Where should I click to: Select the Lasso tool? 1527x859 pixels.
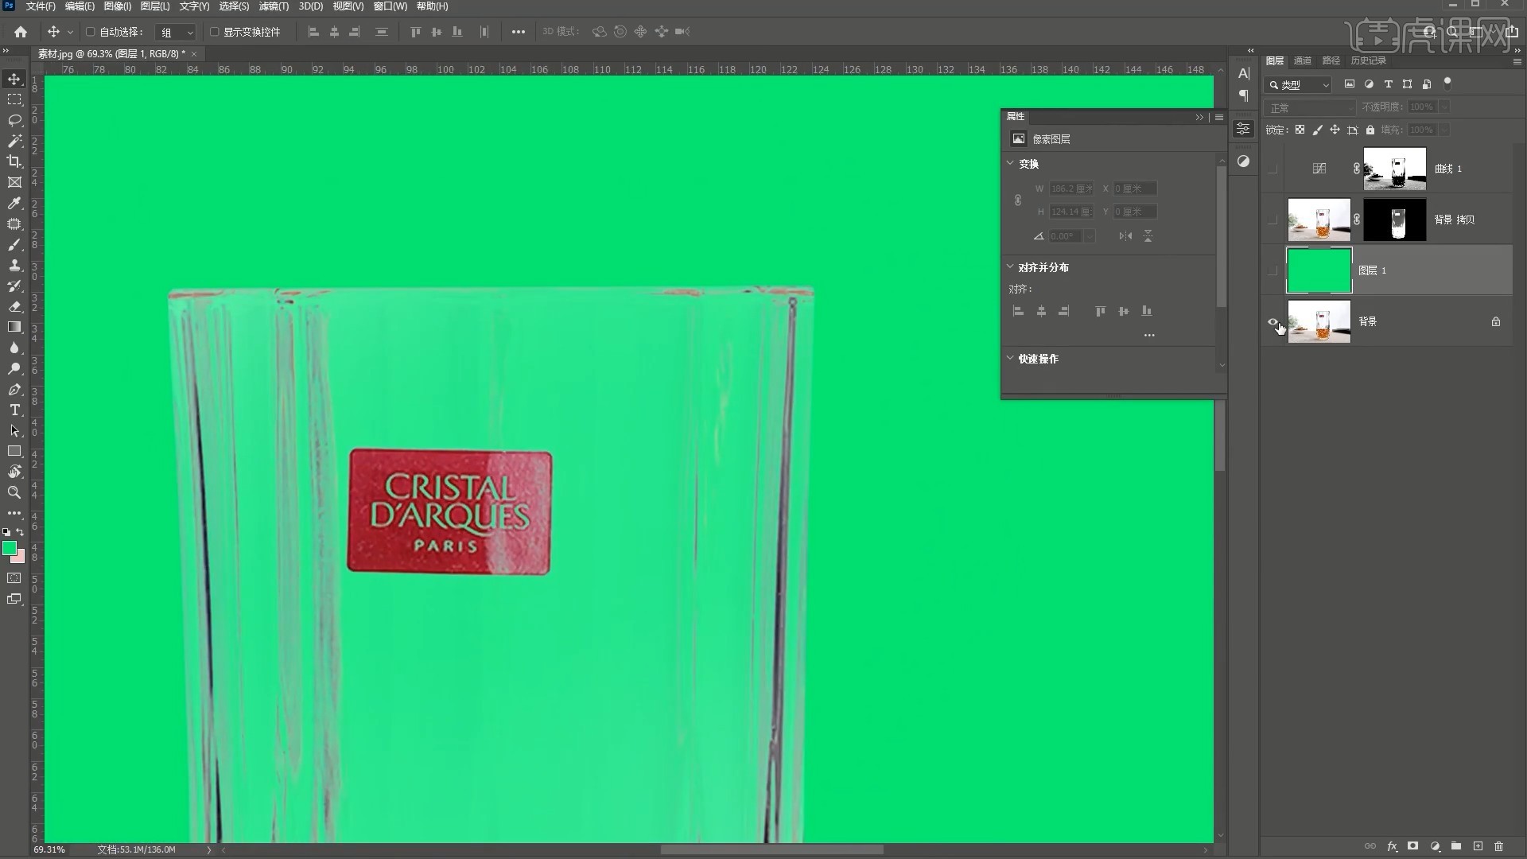pos(14,120)
